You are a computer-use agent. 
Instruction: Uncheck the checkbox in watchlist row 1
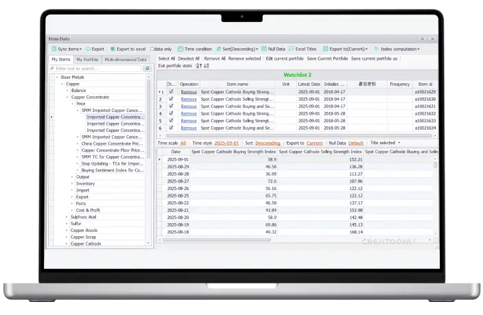pos(171,91)
